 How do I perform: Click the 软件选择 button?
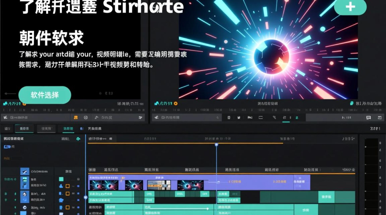45,95
